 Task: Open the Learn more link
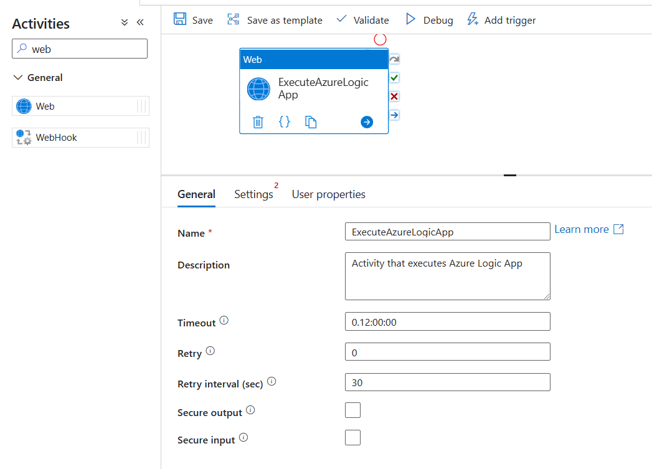[589, 229]
